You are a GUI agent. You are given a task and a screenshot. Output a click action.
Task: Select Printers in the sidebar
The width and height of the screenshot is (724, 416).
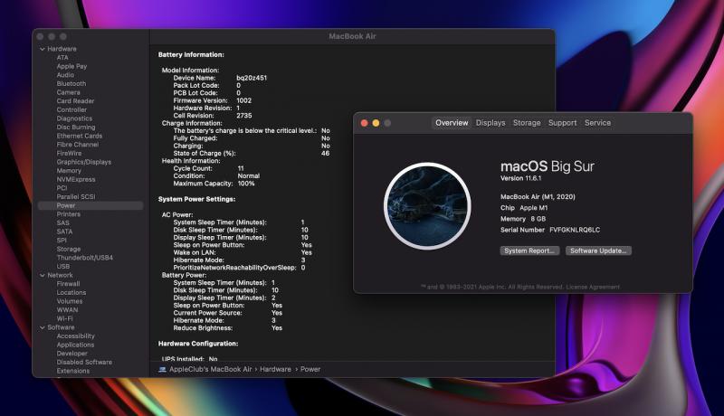pyautogui.click(x=69, y=214)
